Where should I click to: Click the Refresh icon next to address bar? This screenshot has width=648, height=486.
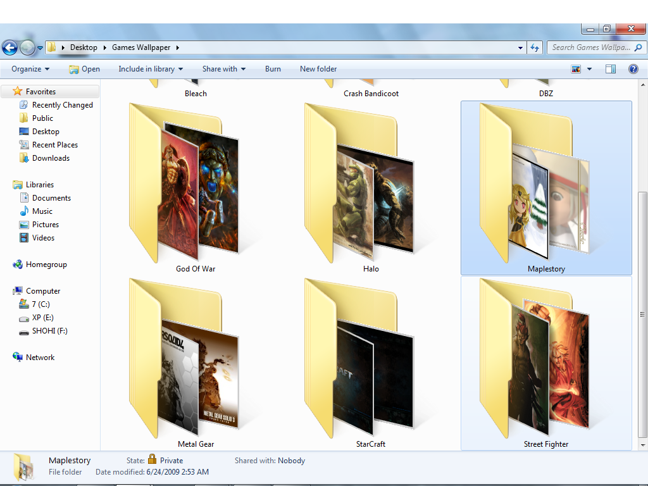535,47
